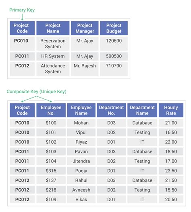Viewport: 191px width, 212px height.
Task: Click the Attendance System cell
Action: click(53, 69)
